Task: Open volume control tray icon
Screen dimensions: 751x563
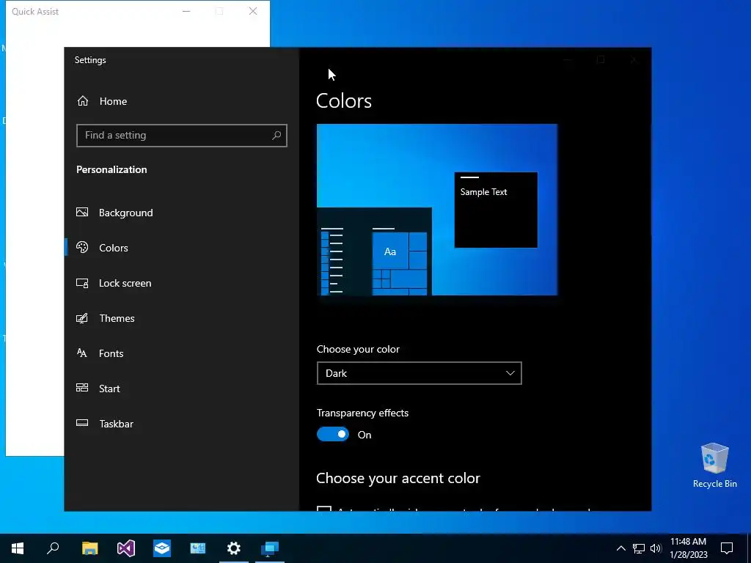Action: pyautogui.click(x=656, y=548)
